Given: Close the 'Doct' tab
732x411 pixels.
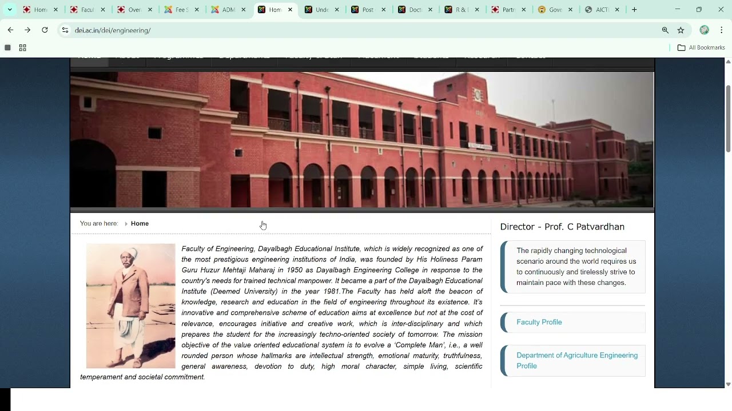Looking at the screenshot, I should [431, 10].
